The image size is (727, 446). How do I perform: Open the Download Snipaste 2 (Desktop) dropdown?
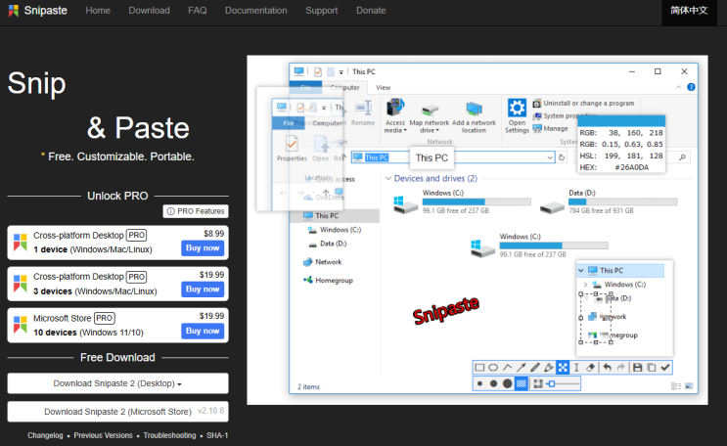click(117, 383)
